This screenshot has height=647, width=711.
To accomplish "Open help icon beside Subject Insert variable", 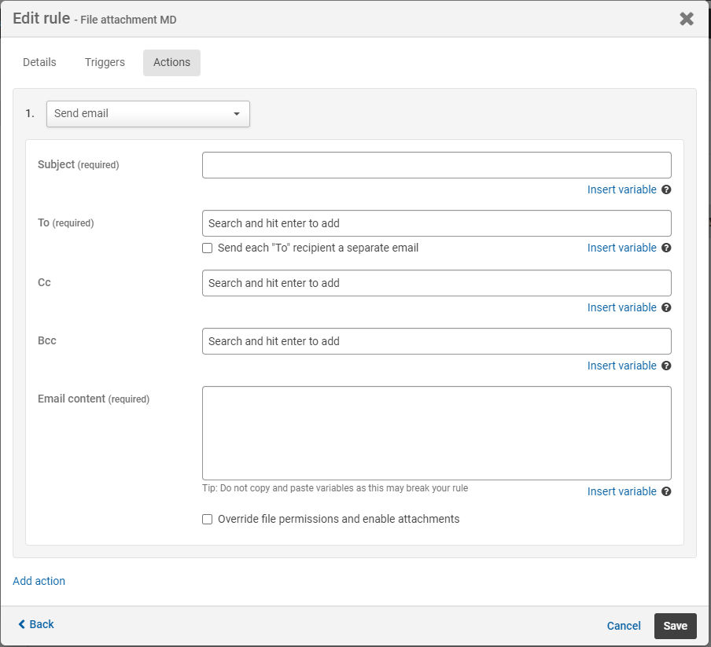I will [x=666, y=189].
